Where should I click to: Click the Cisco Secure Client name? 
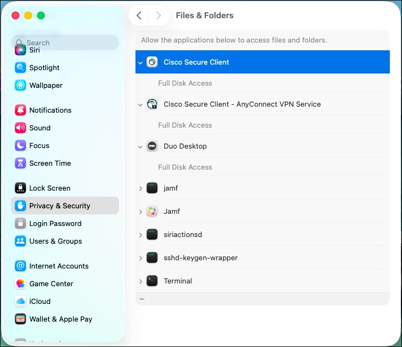[x=196, y=62]
